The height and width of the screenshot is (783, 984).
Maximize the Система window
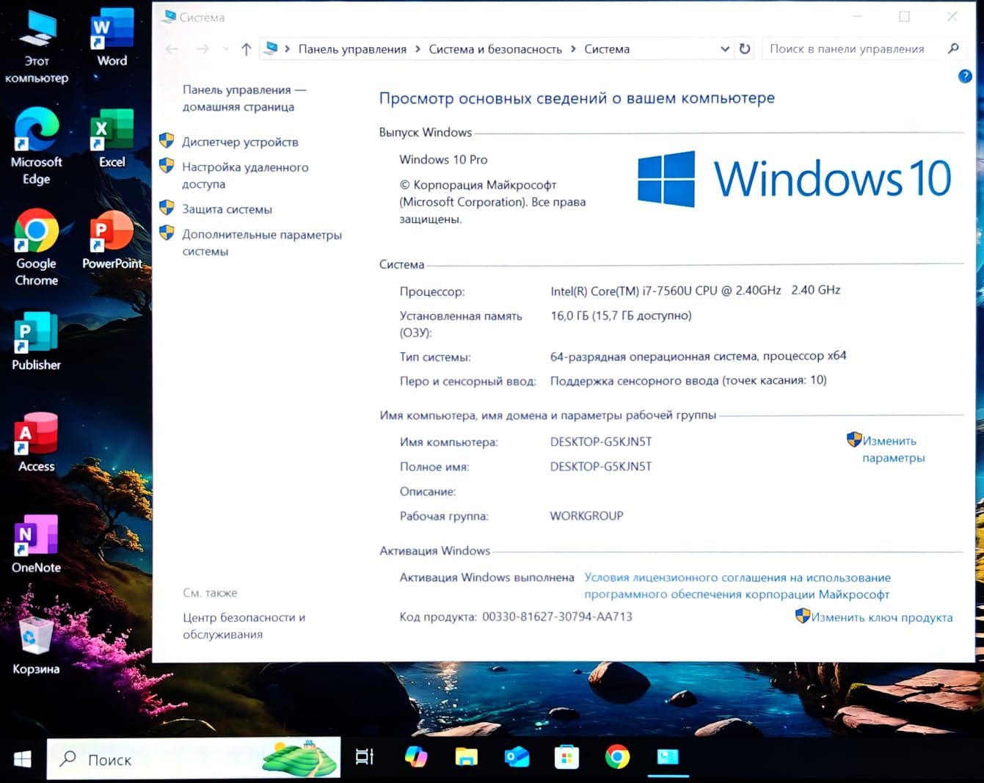pos(904,16)
